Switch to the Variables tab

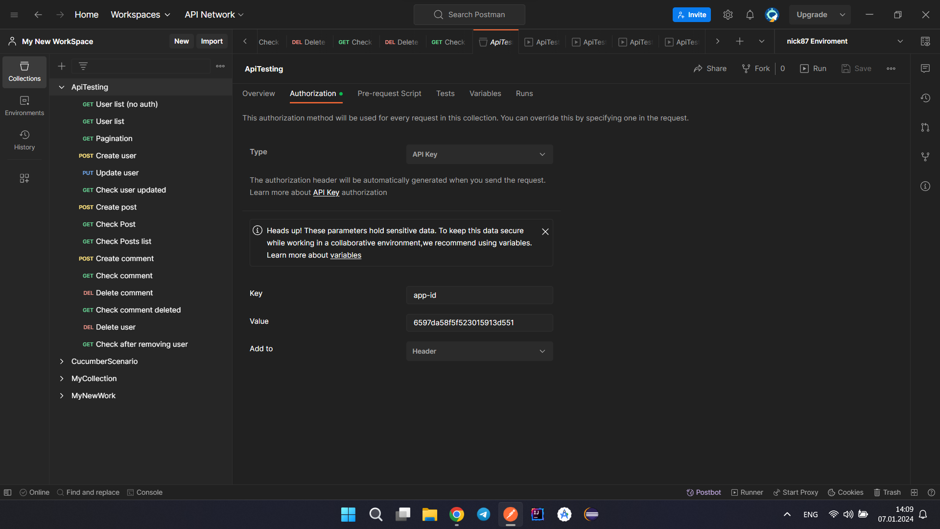(485, 94)
